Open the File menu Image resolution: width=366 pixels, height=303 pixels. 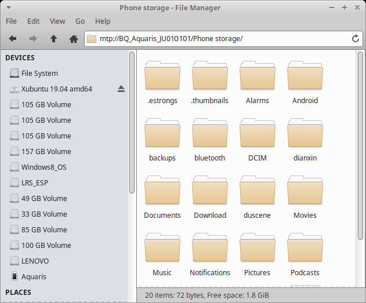[x=11, y=21]
